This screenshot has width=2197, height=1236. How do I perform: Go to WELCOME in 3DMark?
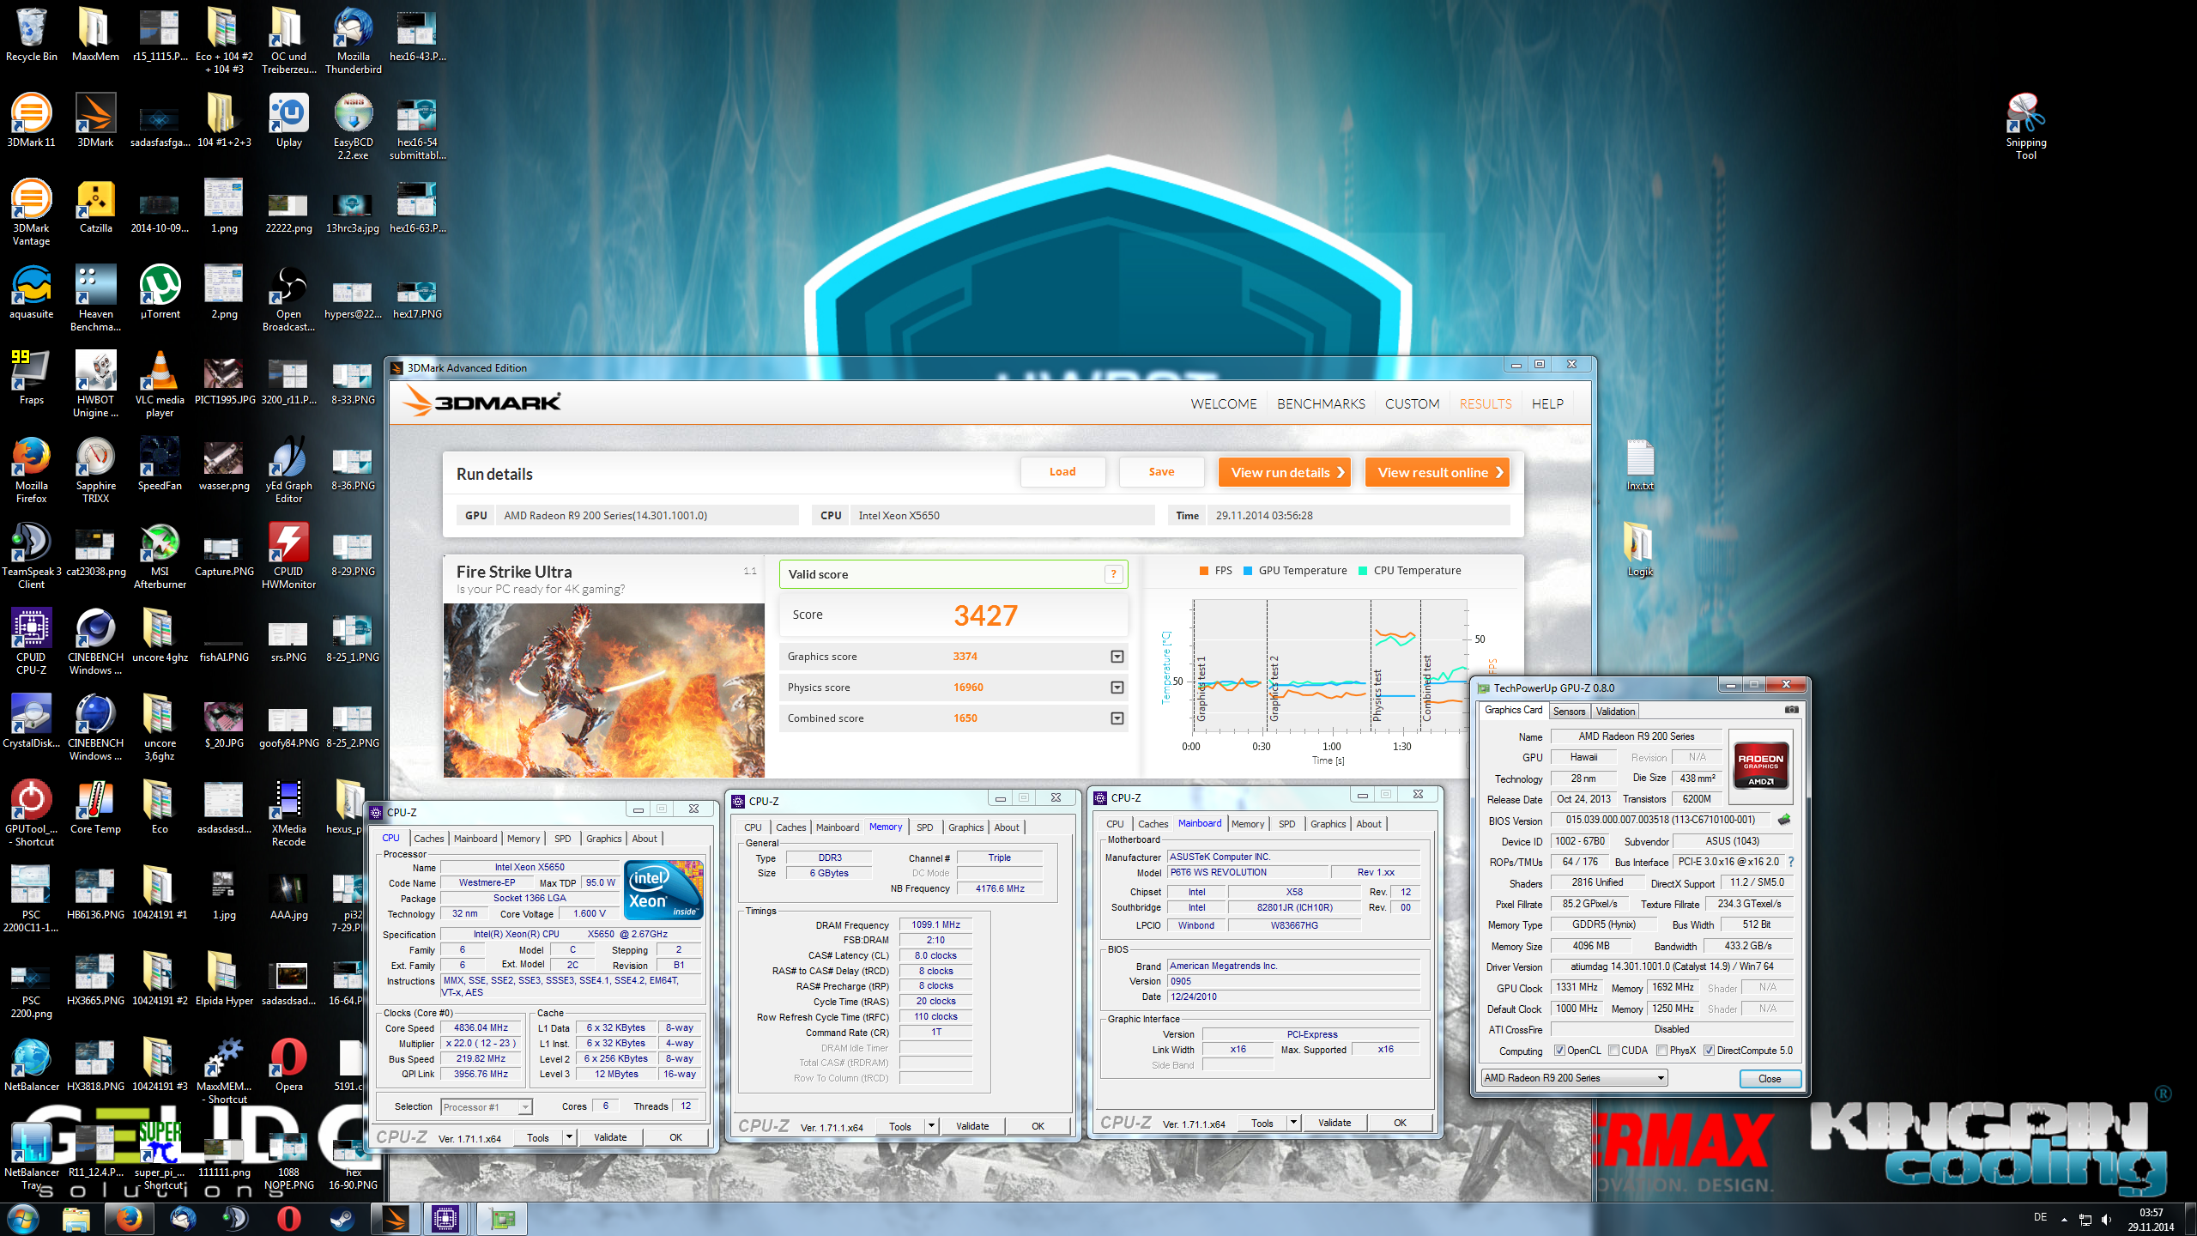point(1223,403)
